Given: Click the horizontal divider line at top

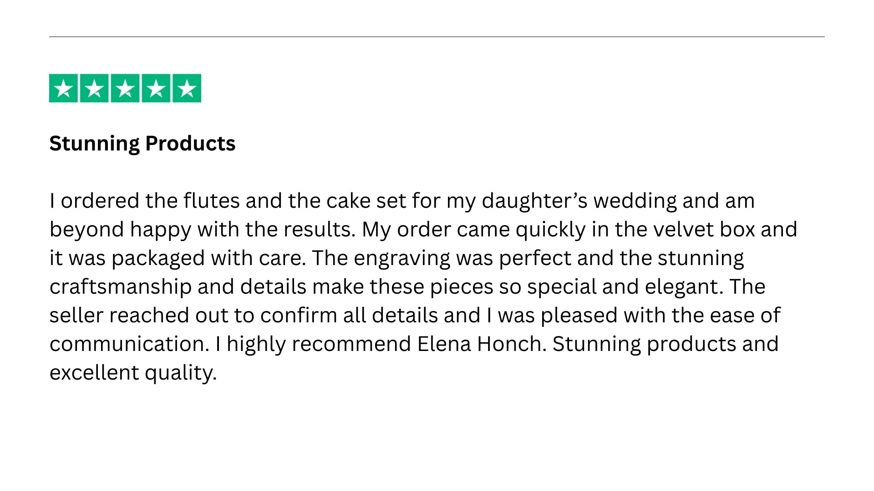Looking at the screenshot, I should click(x=437, y=37).
